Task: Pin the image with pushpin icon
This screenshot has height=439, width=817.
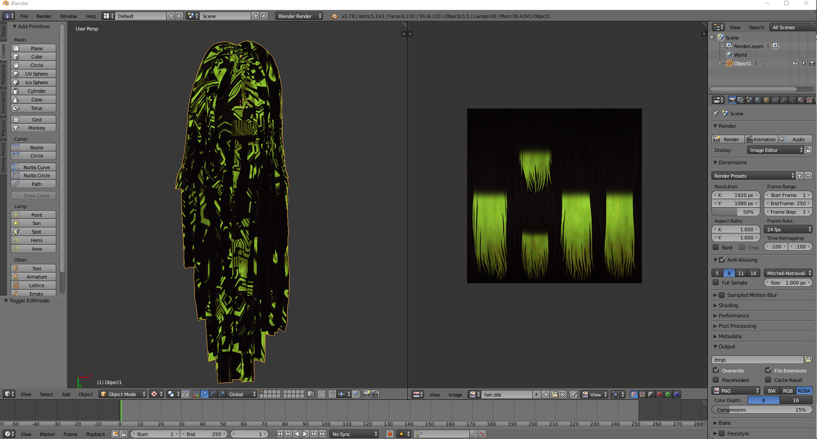Action: click(574, 394)
